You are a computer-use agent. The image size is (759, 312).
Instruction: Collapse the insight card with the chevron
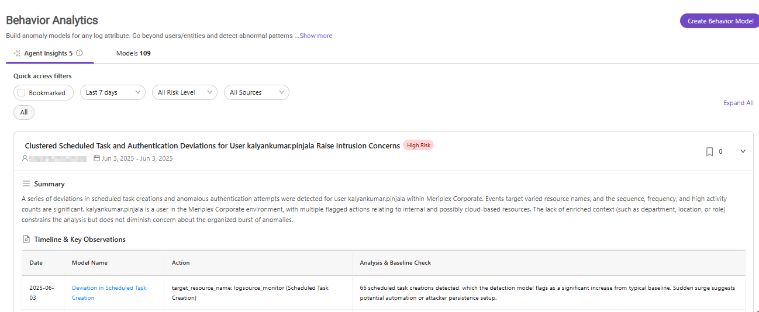click(x=743, y=151)
